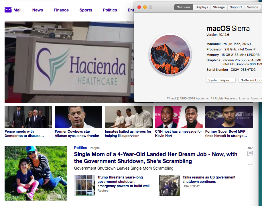Switch to the Storage tab

coord(219,7)
